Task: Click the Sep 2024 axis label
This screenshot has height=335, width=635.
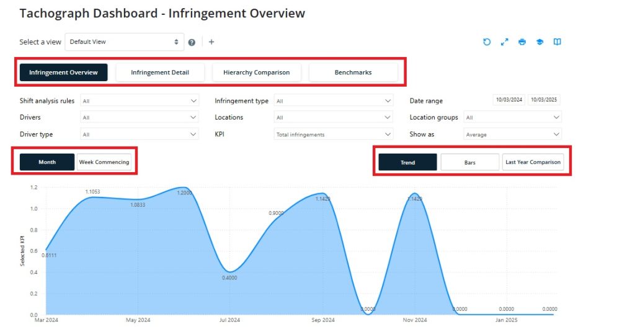Action: pos(322,320)
